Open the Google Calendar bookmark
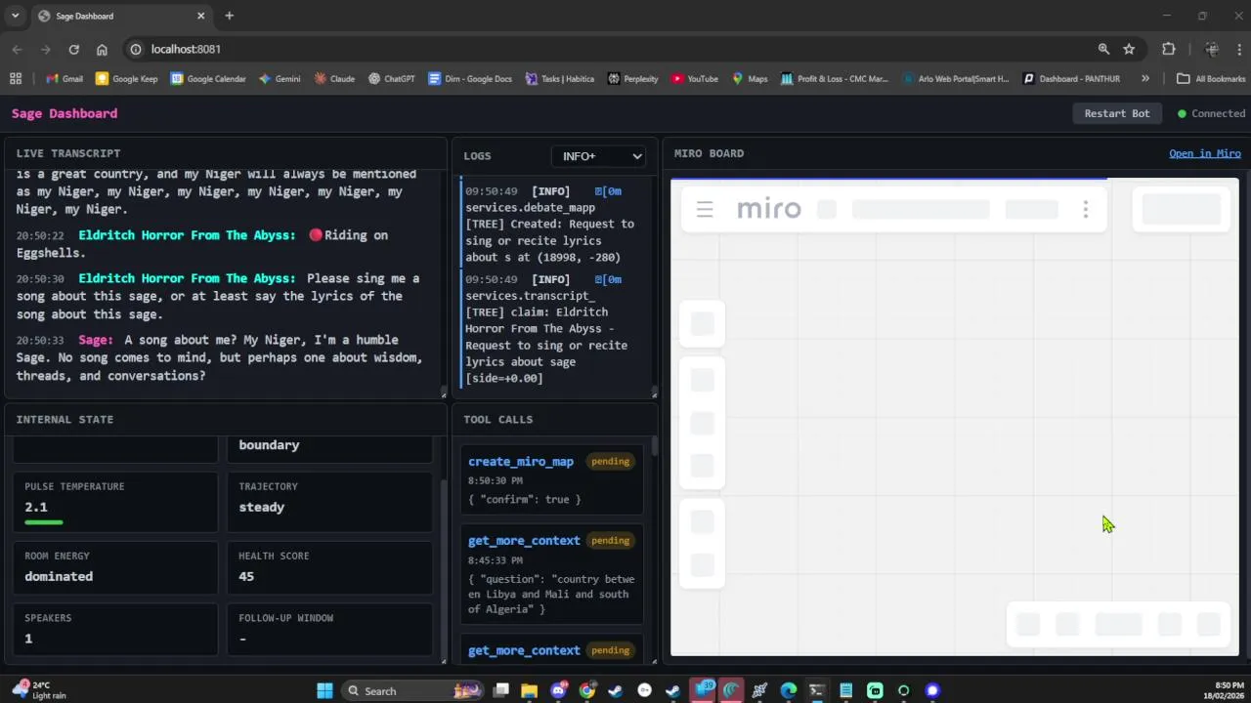The height and width of the screenshot is (703, 1251). coord(208,79)
